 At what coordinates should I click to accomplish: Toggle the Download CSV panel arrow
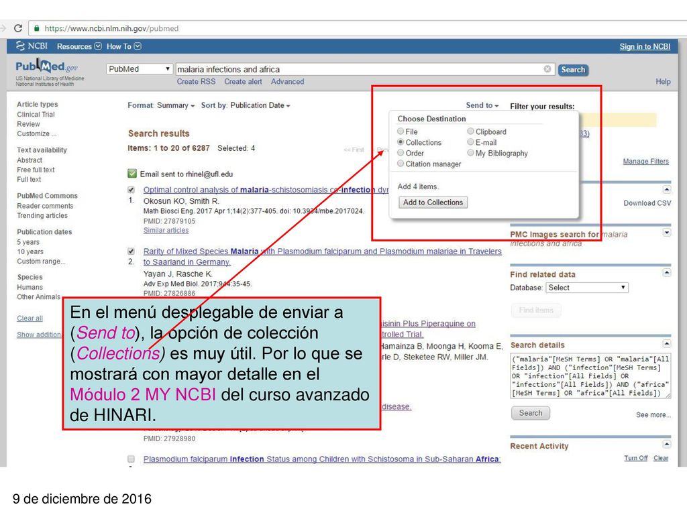666,190
